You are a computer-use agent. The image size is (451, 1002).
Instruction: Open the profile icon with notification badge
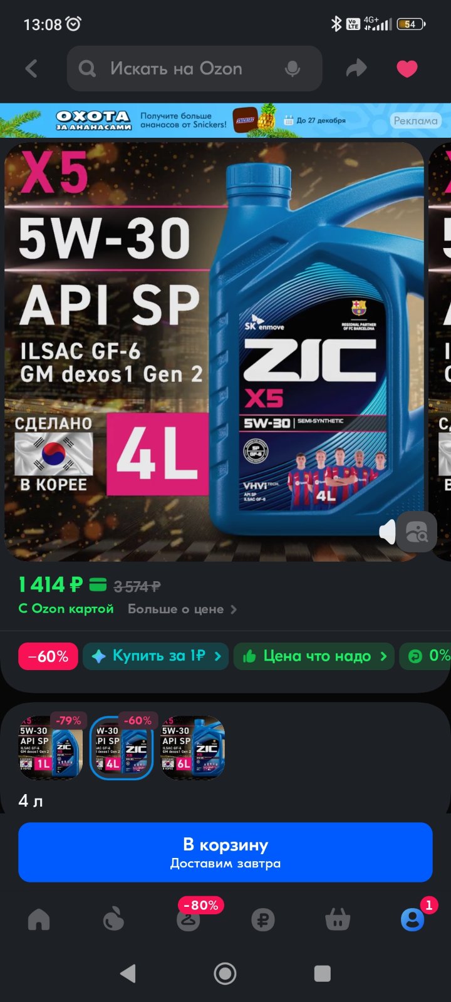pyautogui.click(x=413, y=919)
